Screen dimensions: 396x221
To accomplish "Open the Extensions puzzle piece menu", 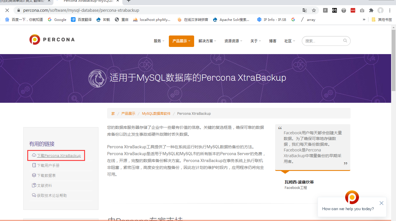I will 371,10.
